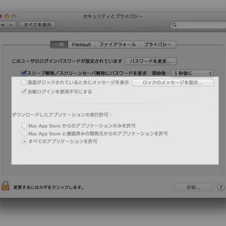Switch to the FileVault tab
Viewport: 226px width, 226px height.
click(x=81, y=45)
